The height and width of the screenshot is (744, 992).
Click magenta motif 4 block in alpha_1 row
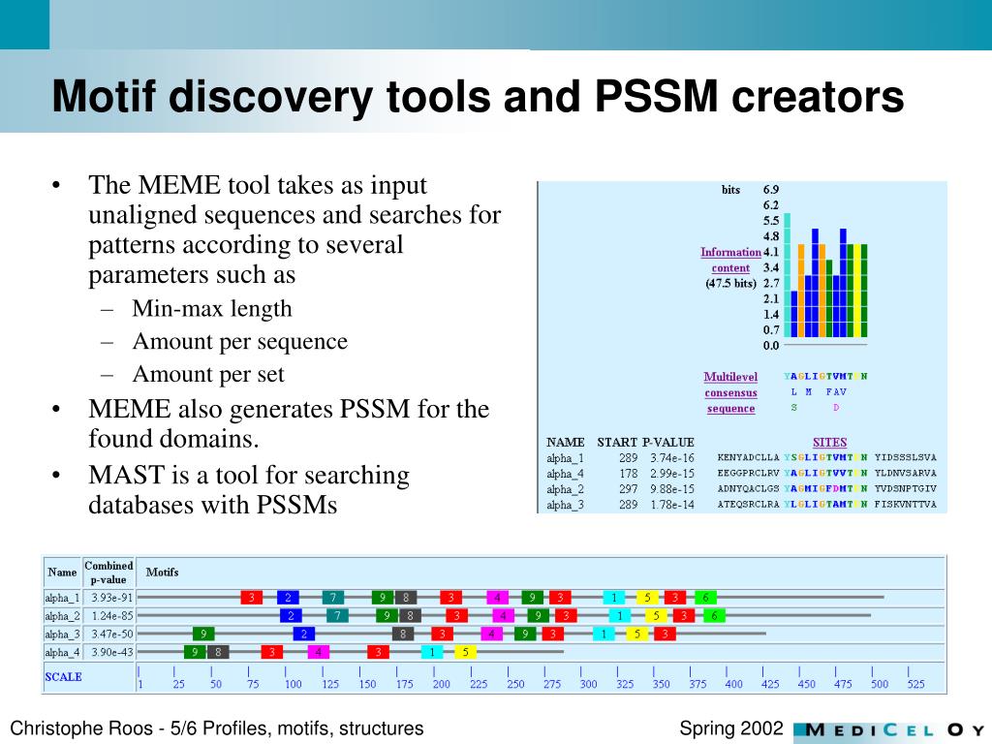[497, 597]
